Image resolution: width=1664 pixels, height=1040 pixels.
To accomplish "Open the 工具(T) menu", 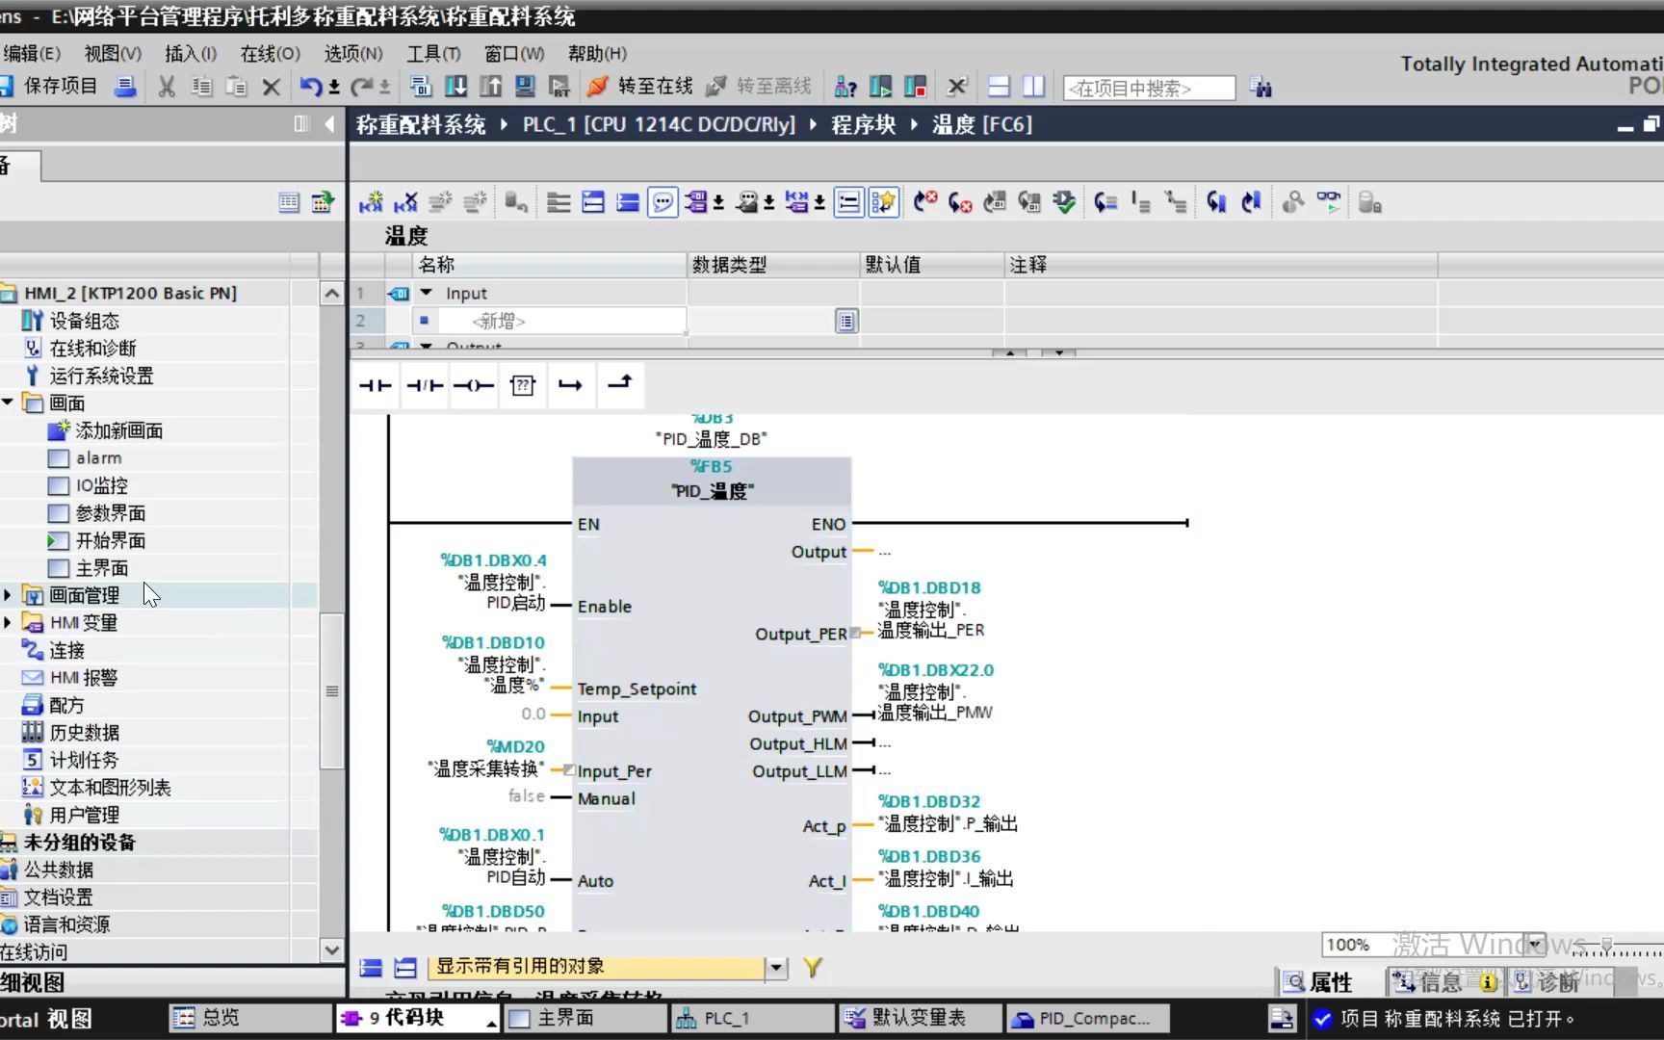I will pos(433,54).
